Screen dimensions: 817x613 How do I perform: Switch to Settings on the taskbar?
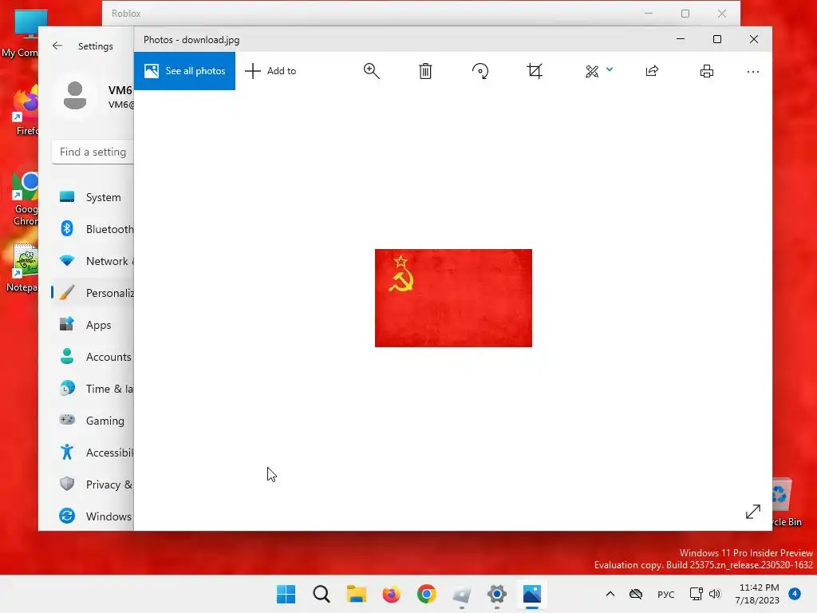tap(496, 594)
